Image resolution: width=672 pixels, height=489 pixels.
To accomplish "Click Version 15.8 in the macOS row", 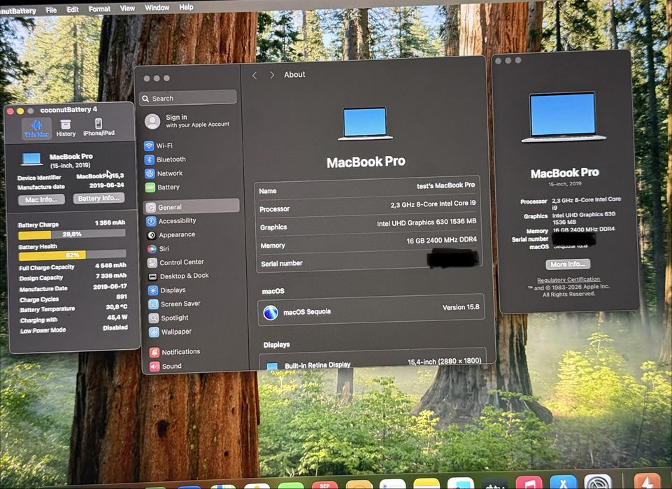I will coord(461,307).
